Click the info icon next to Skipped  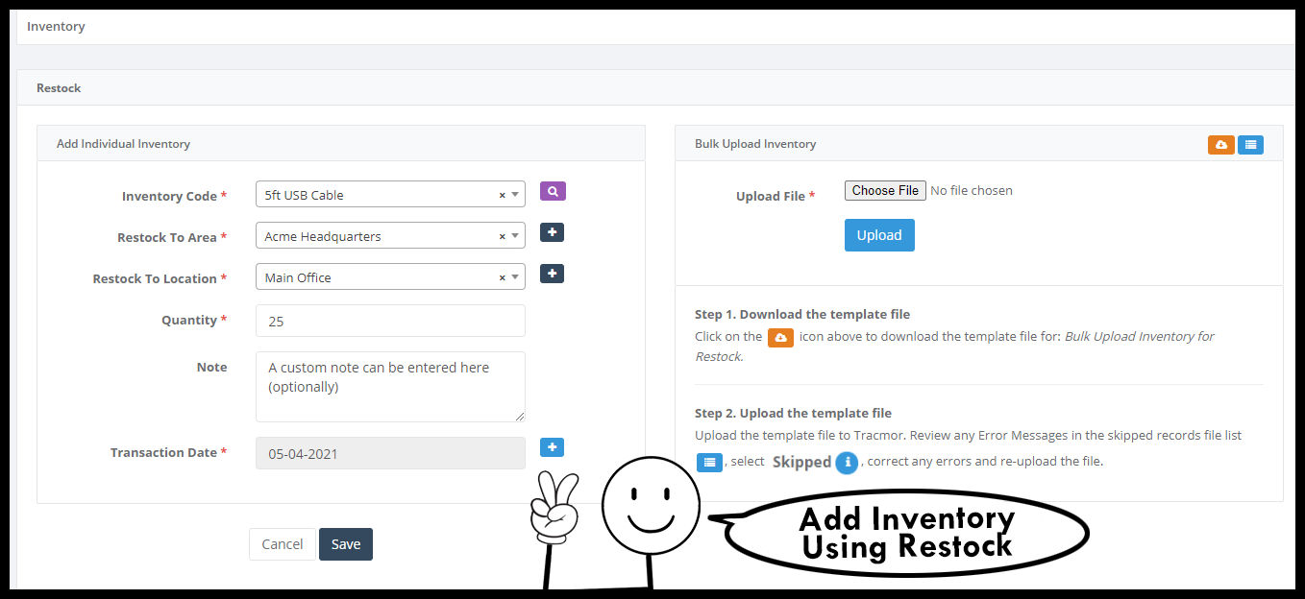point(846,463)
